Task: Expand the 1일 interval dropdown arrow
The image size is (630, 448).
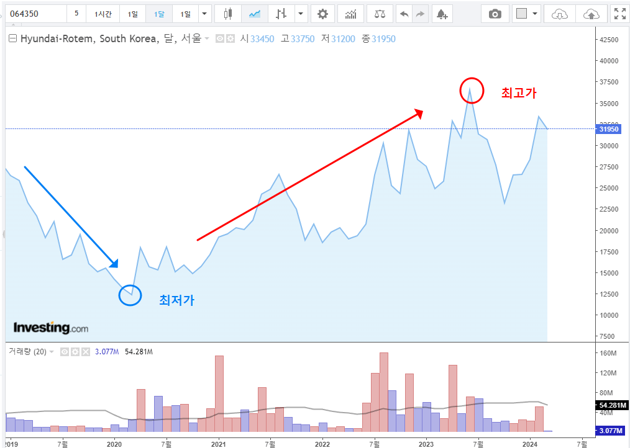Action: 204,13
